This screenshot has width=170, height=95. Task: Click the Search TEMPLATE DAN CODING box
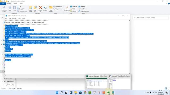(x=151, y=17)
